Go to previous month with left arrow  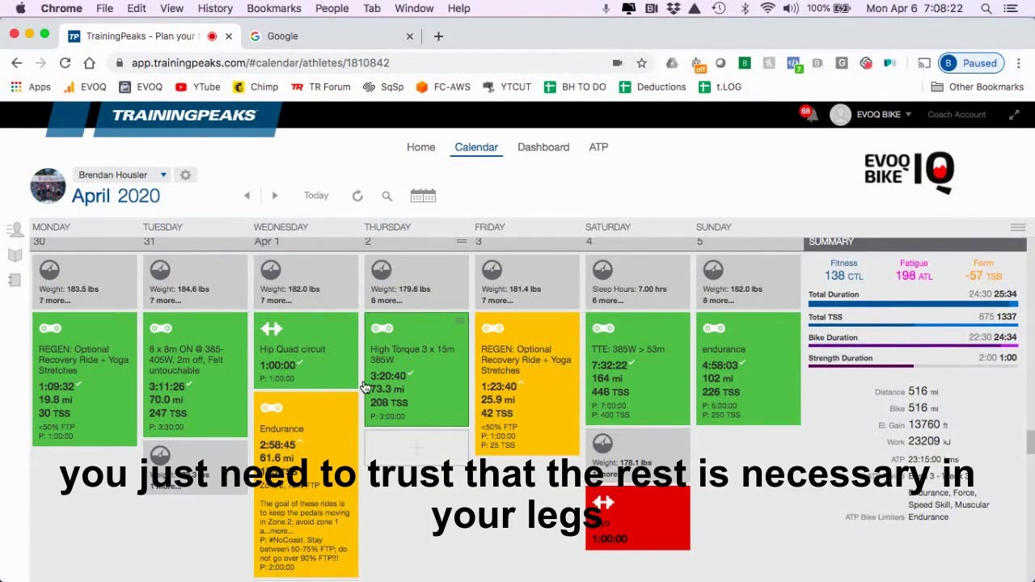(x=247, y=196)
